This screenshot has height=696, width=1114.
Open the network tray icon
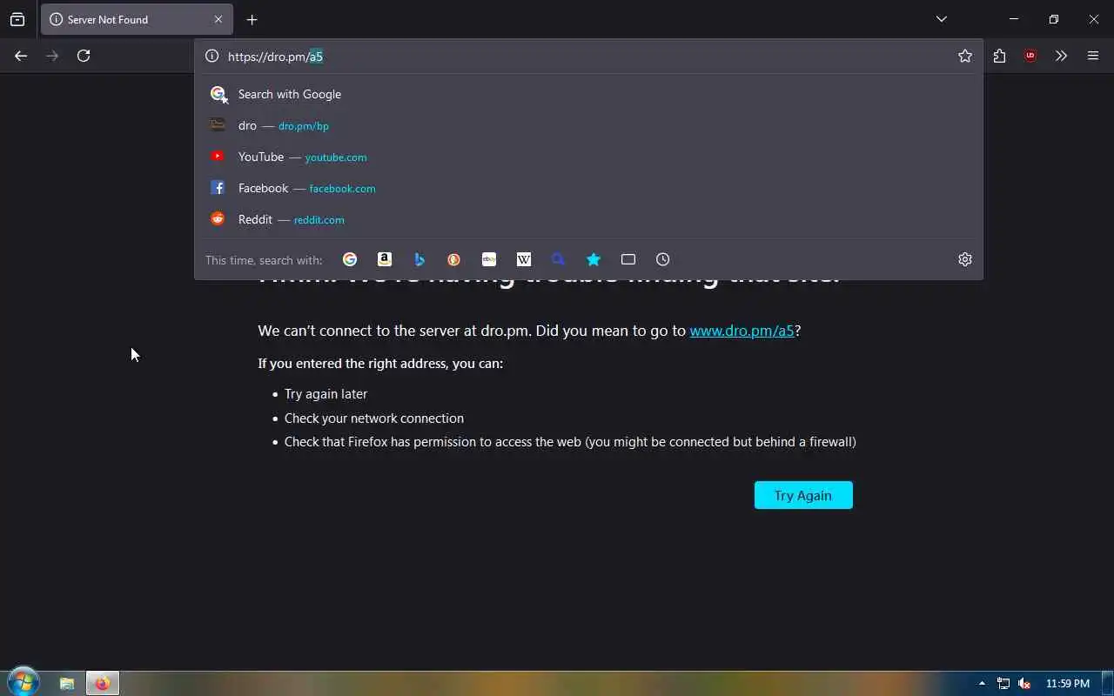[x=1003, y=684]
